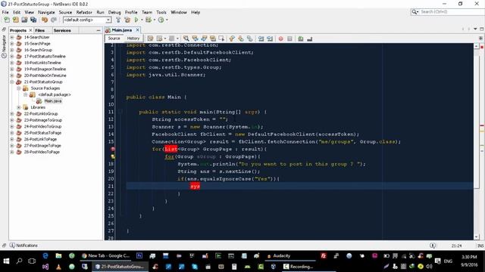The width and height of the screenshot is (485, 272).
Task: Click the error marker on line 16
Action: coord(113,150)
